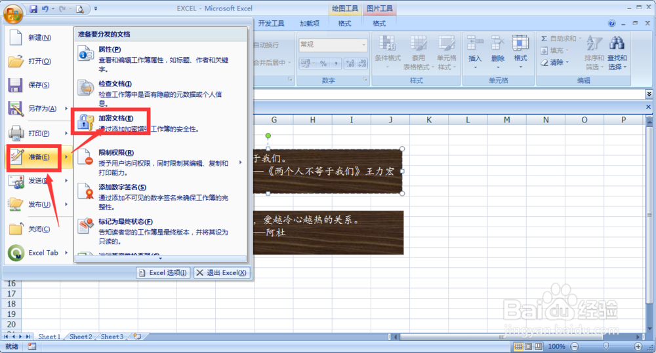Select Encrypt Document (加密文档)
The width and height of the screenshot is (656, 353).
[x=160, y=124]
